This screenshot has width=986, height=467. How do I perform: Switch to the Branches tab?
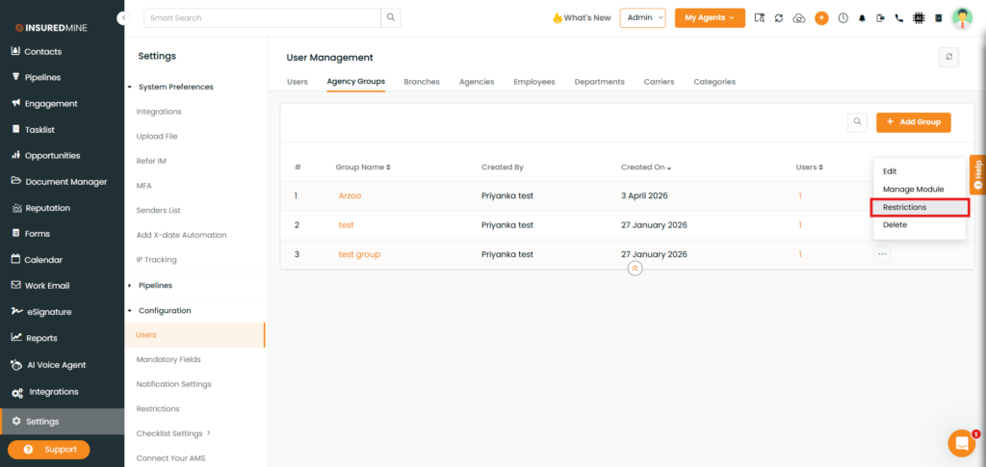421,82
